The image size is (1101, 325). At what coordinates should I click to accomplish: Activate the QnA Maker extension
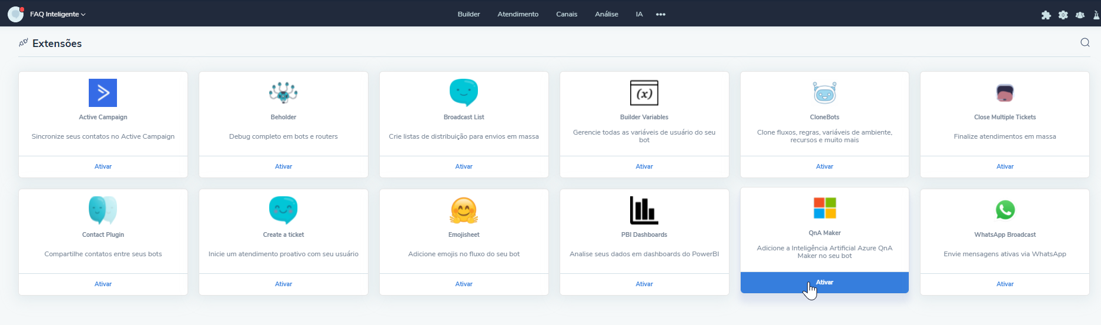tap(824, 282)
